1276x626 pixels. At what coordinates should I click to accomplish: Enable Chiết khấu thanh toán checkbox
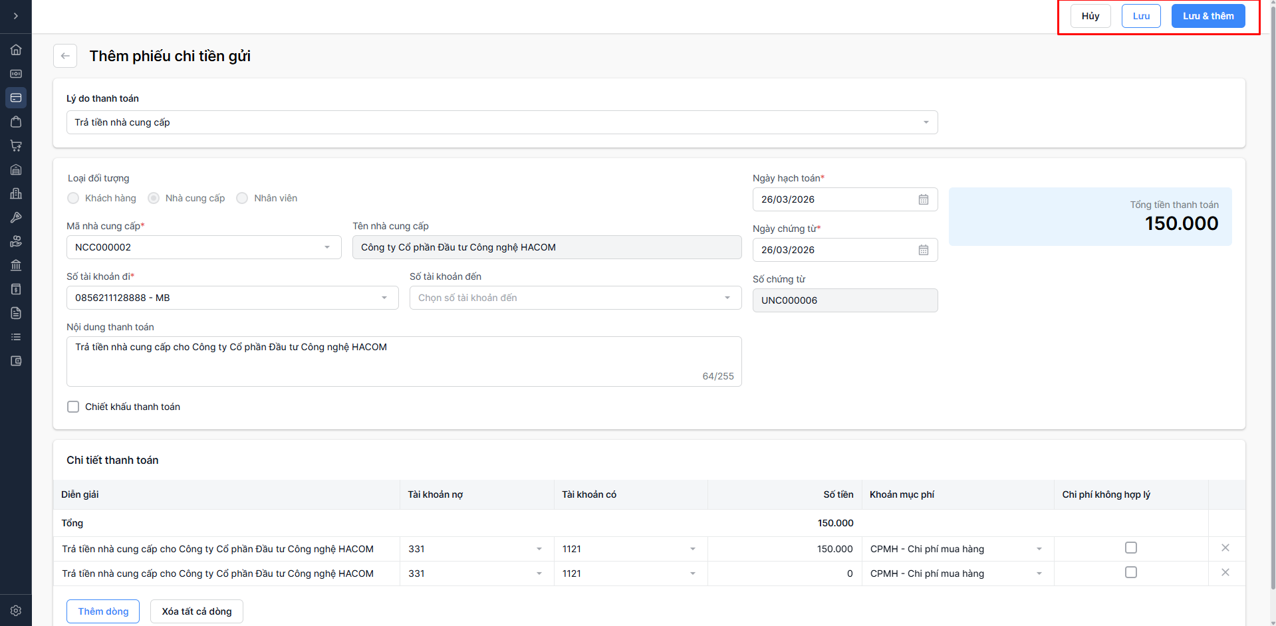(x=73, y=407)
